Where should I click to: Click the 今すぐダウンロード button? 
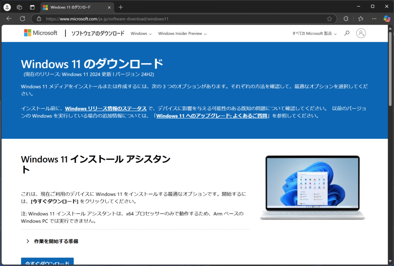pyautogui.click(x=47, y=262)
